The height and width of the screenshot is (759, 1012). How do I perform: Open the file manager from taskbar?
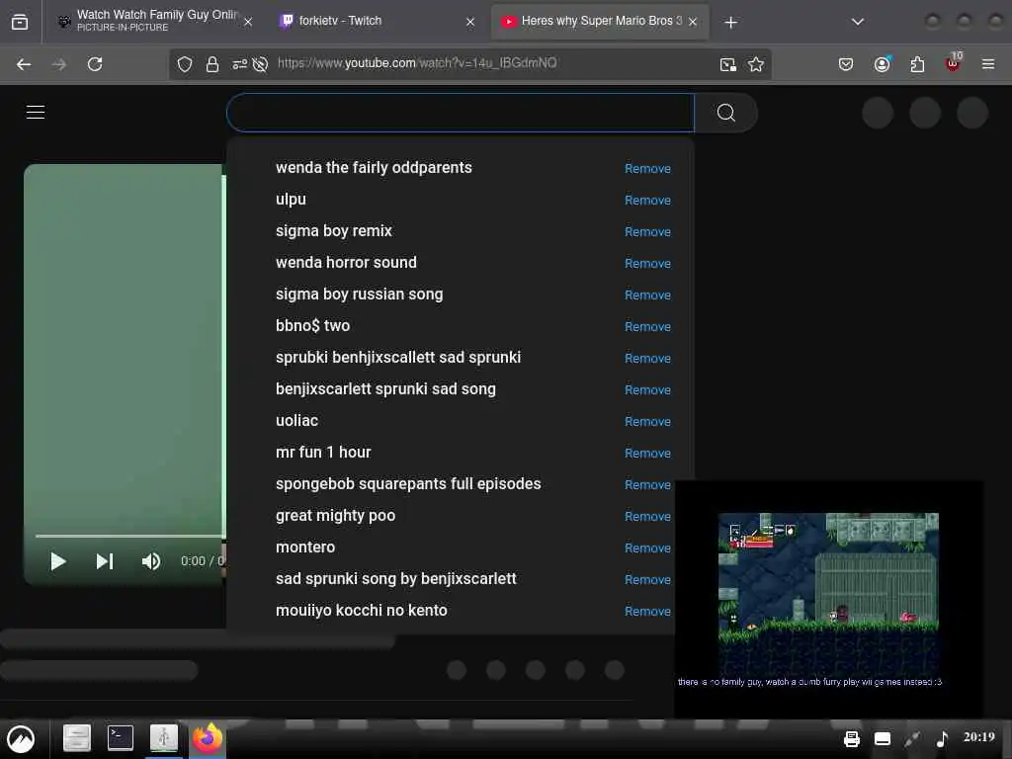77,737
